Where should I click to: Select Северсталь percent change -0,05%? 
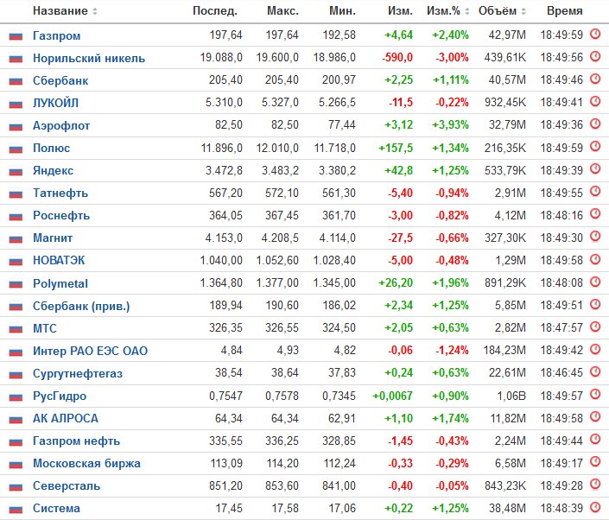point(452,485)
